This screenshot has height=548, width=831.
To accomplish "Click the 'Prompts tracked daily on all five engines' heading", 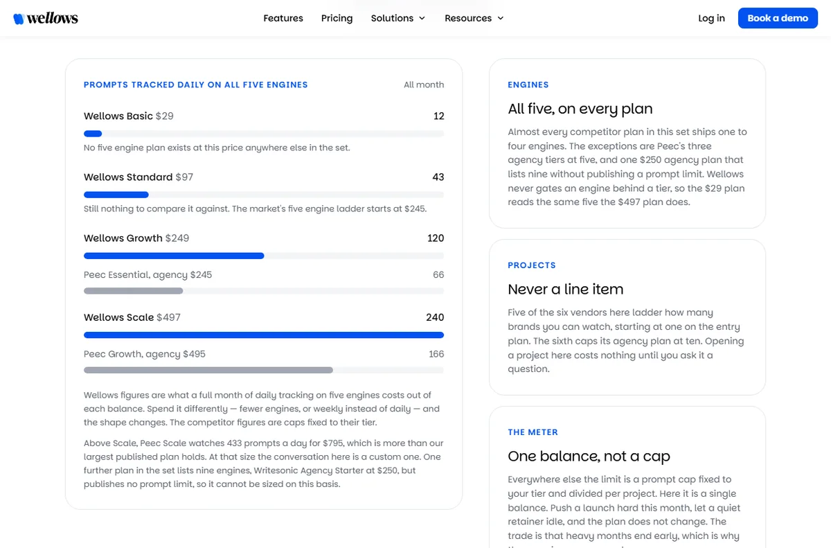I will coord(195,85).
